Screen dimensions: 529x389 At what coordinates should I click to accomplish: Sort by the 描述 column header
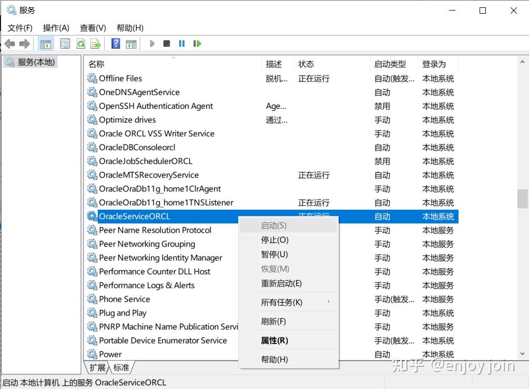277,64
